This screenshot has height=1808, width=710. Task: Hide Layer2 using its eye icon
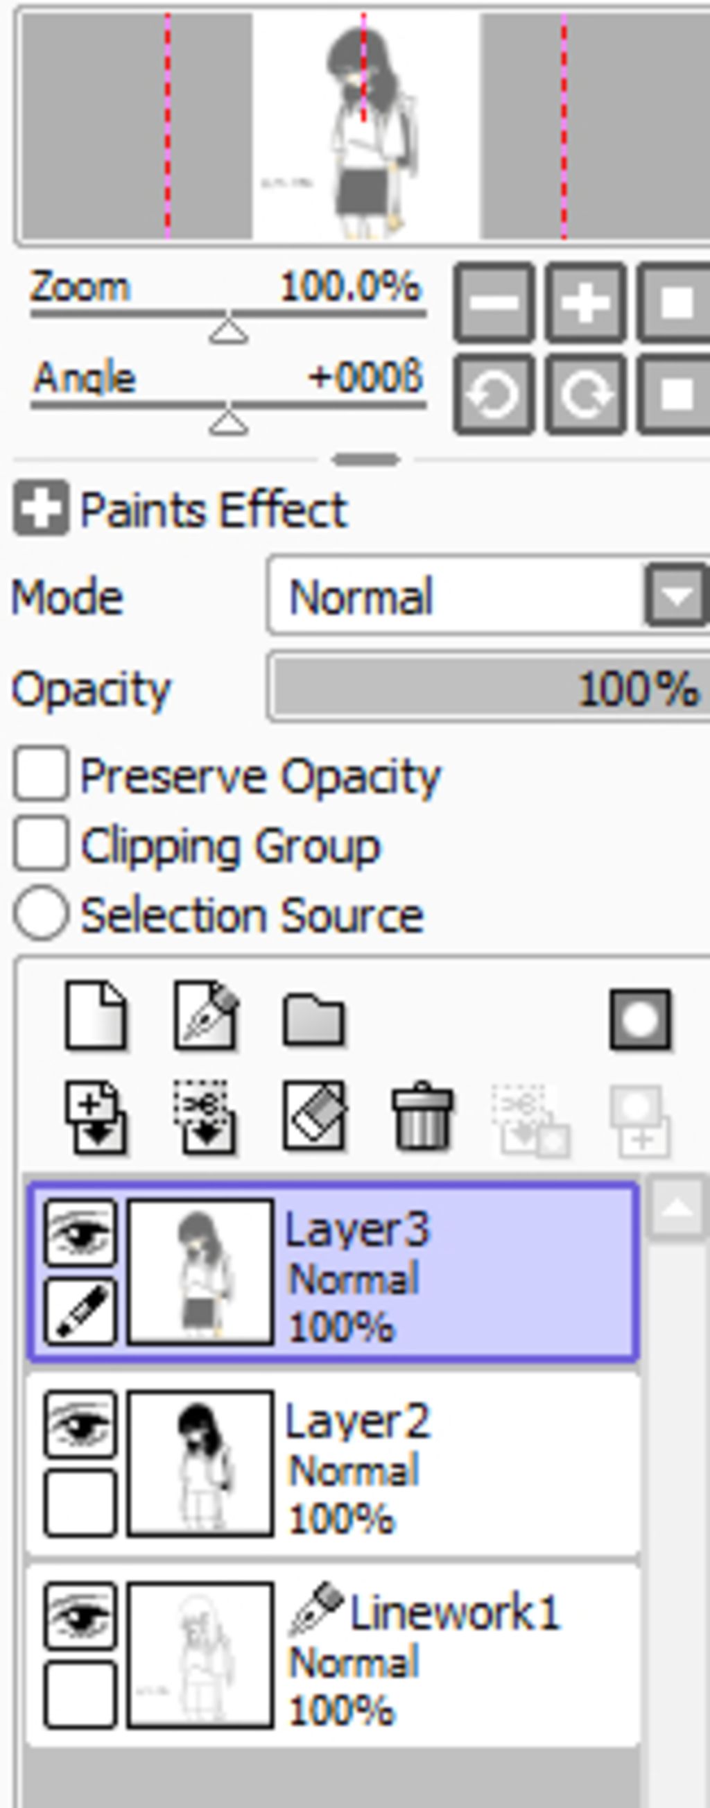click(80, 1424)
